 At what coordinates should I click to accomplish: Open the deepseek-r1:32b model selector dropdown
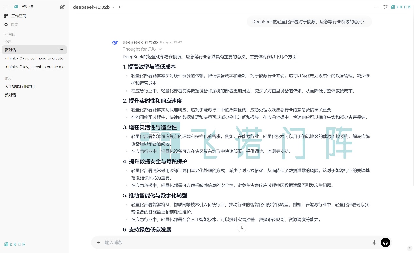pyautogui.click(x=94, y=7)
